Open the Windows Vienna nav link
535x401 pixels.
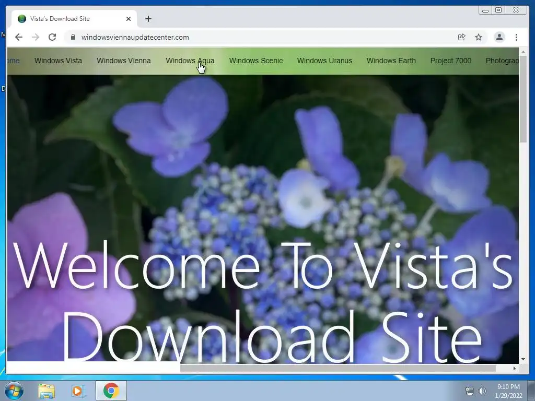123,61
